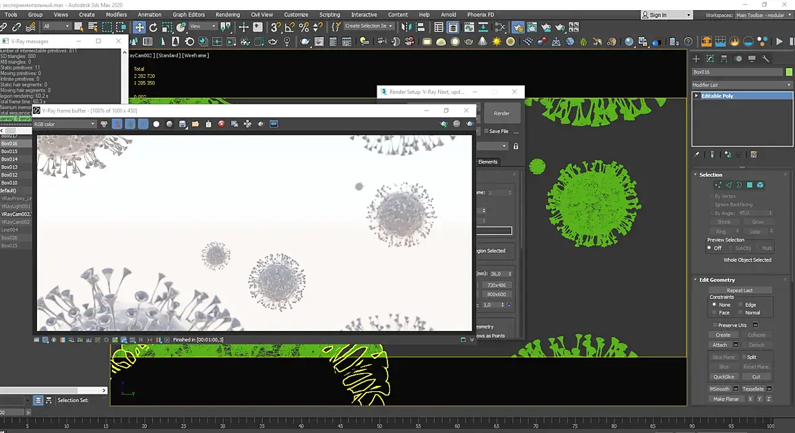Select Polygon sub-object level icon

(749, 185)
